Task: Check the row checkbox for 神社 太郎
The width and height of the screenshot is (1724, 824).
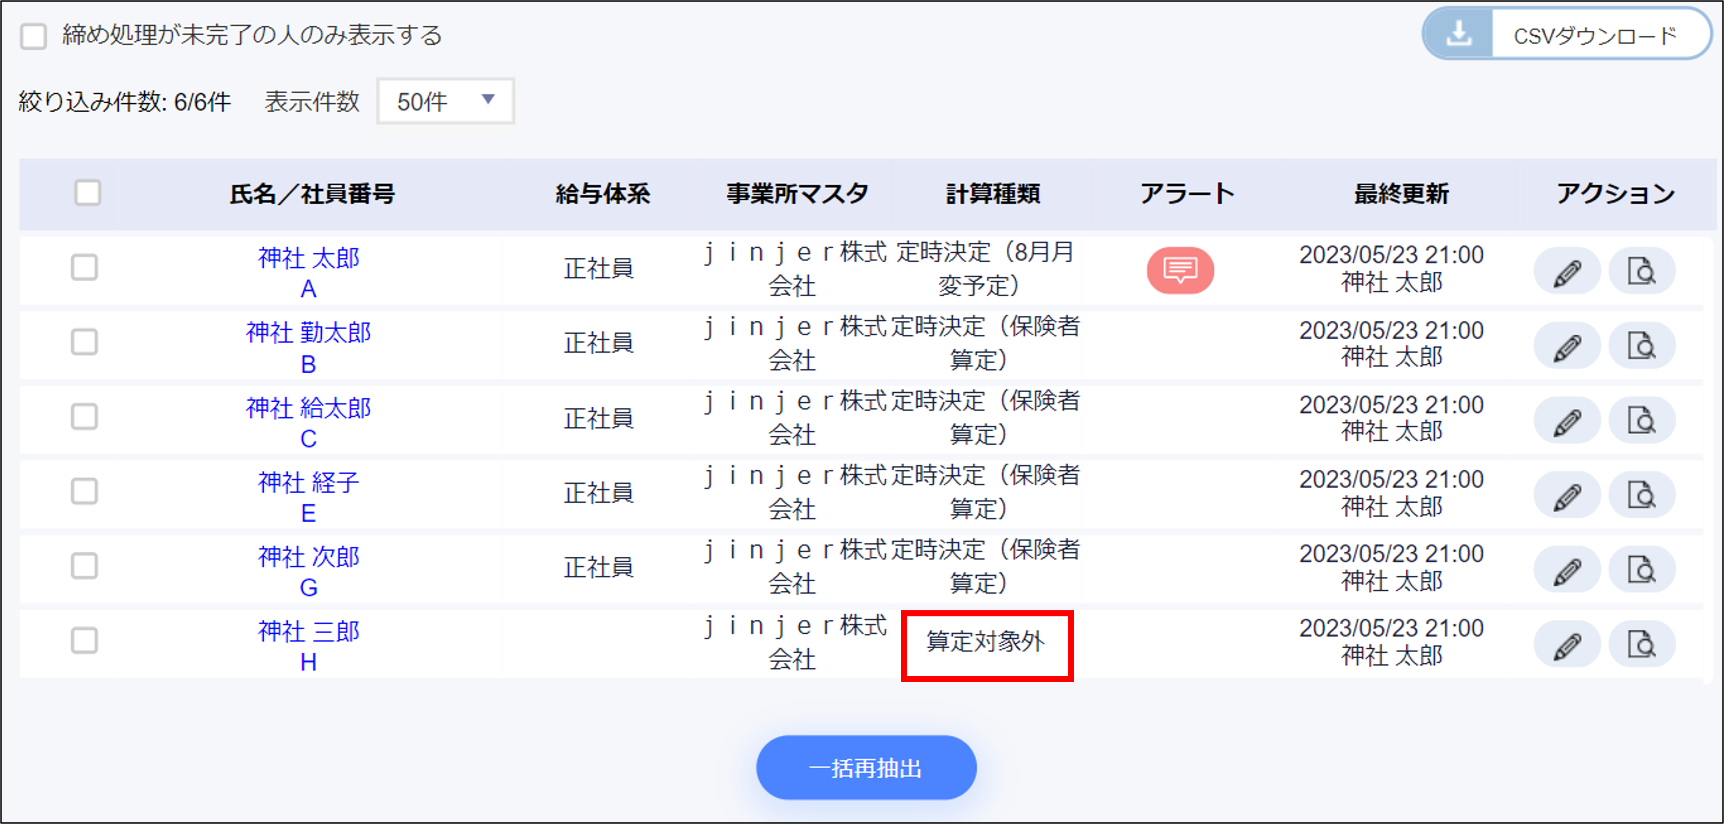Action: (84, 268)
